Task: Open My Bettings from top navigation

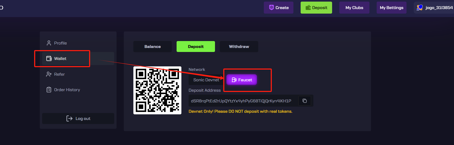Action: click(x=391, y=8)
